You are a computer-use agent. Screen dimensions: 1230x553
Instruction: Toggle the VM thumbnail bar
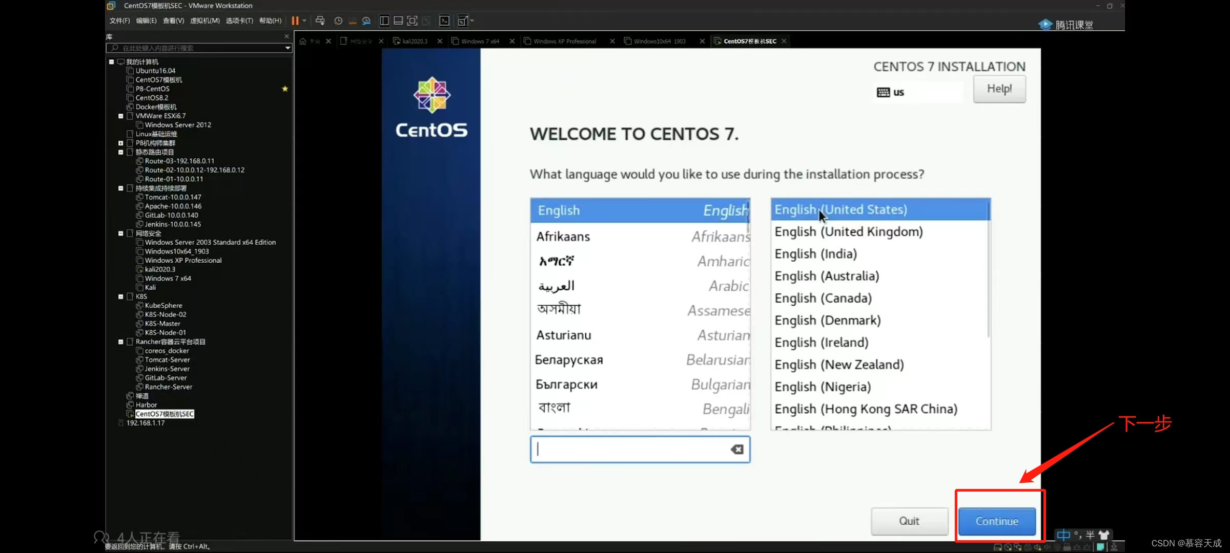[398, 21]
